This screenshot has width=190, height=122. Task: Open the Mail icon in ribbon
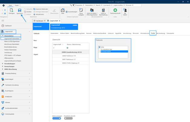(63, 10)
